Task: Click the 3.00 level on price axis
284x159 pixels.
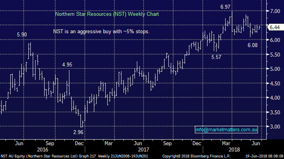Action: [x=275, y=127]
